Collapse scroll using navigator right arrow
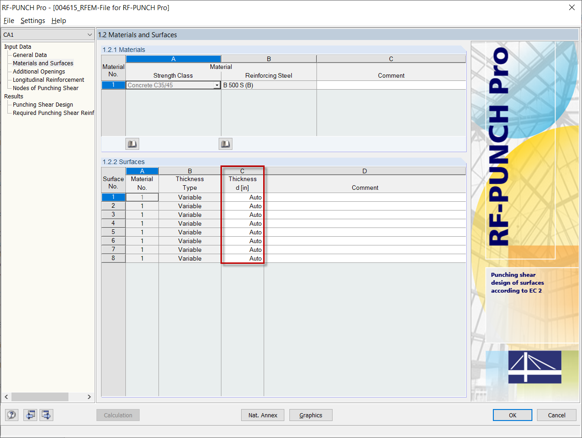The image size is (582, 438). pos(89,397)
